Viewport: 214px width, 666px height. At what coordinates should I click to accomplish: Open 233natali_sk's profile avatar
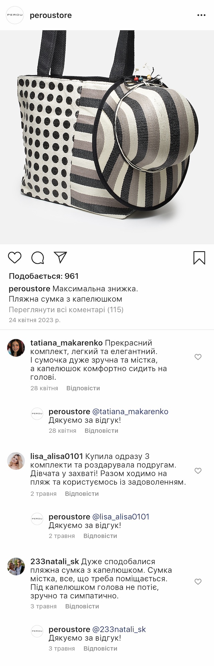click(x=16, y=566)
